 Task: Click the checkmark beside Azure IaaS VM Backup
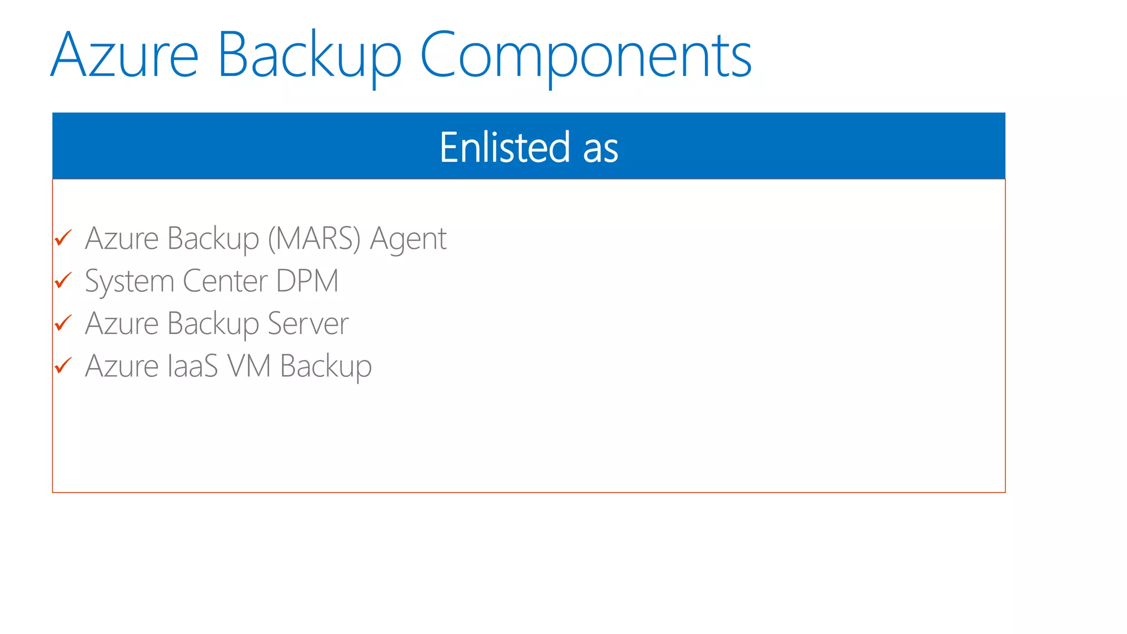[x=63, y=365]
